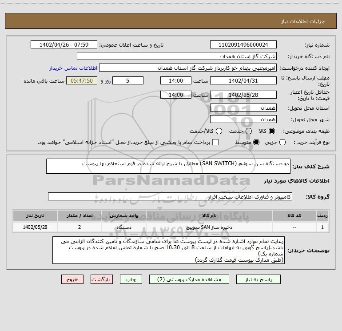Click the need date cell 1402/05/28 in table

pyautogui.click(x=35, y=227)
